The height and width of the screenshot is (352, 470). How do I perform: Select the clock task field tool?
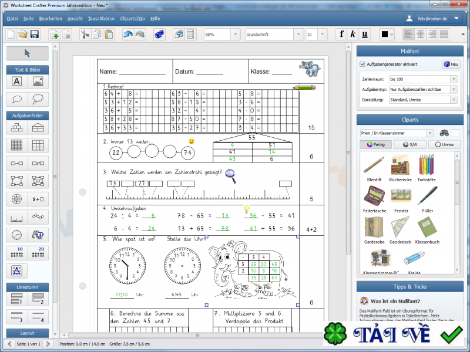click(x=16, y=235)
